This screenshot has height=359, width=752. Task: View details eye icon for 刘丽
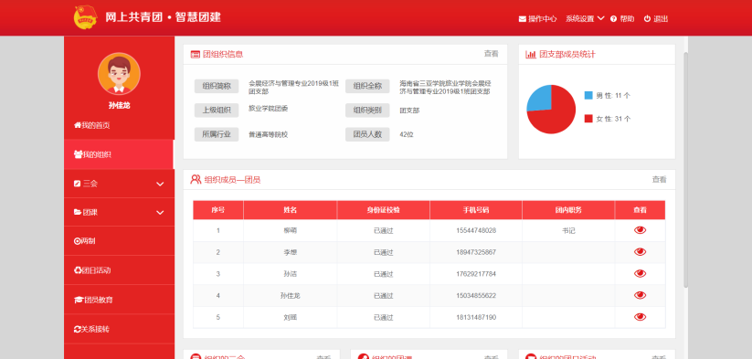click(x=640, y=317)
